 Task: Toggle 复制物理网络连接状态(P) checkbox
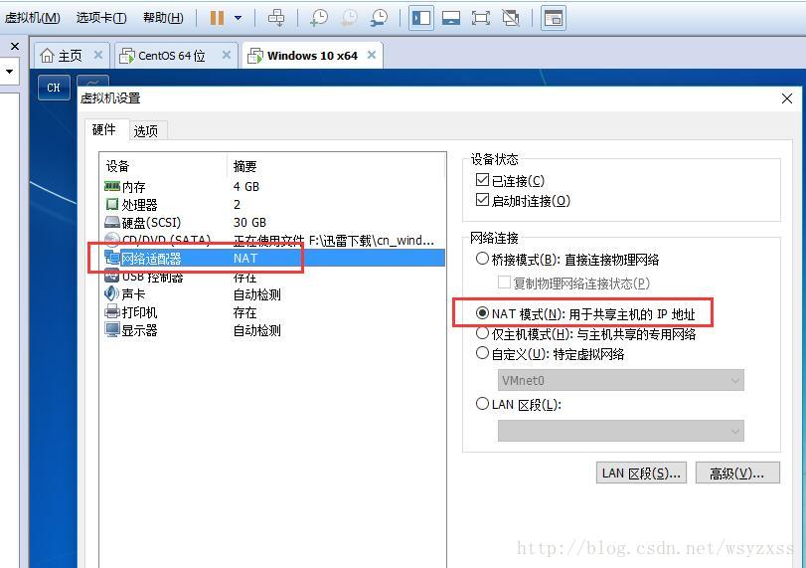[x=504, y=283]
